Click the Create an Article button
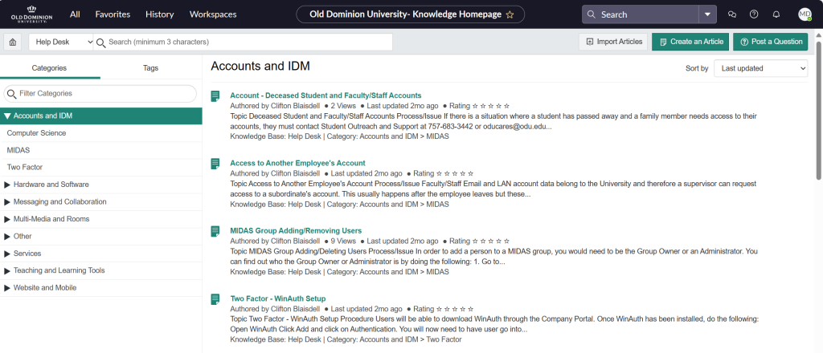 pos(690,42)
